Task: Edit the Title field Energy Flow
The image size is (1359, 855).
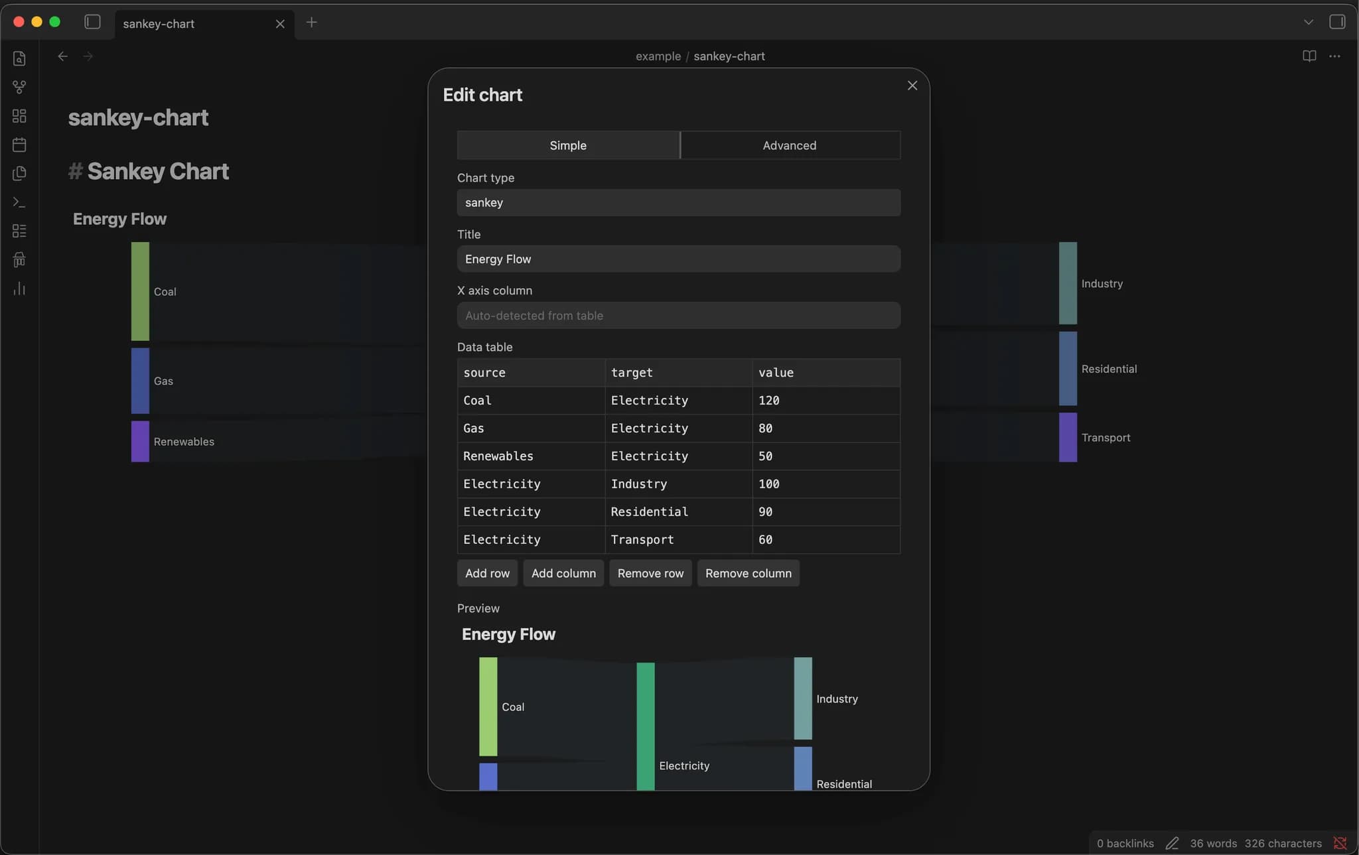Action: point(679,259)
